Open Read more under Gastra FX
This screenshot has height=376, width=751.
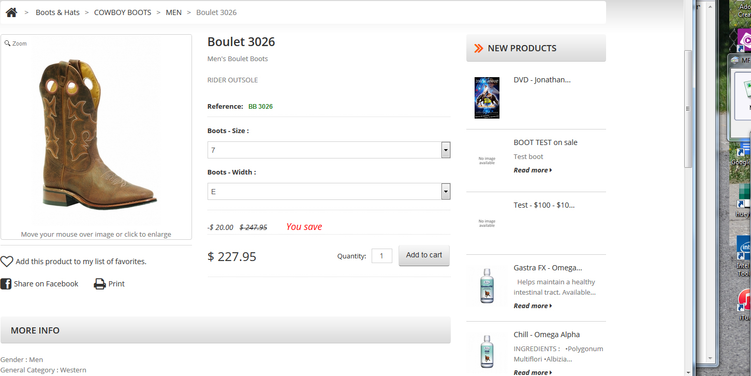(533, 306)
